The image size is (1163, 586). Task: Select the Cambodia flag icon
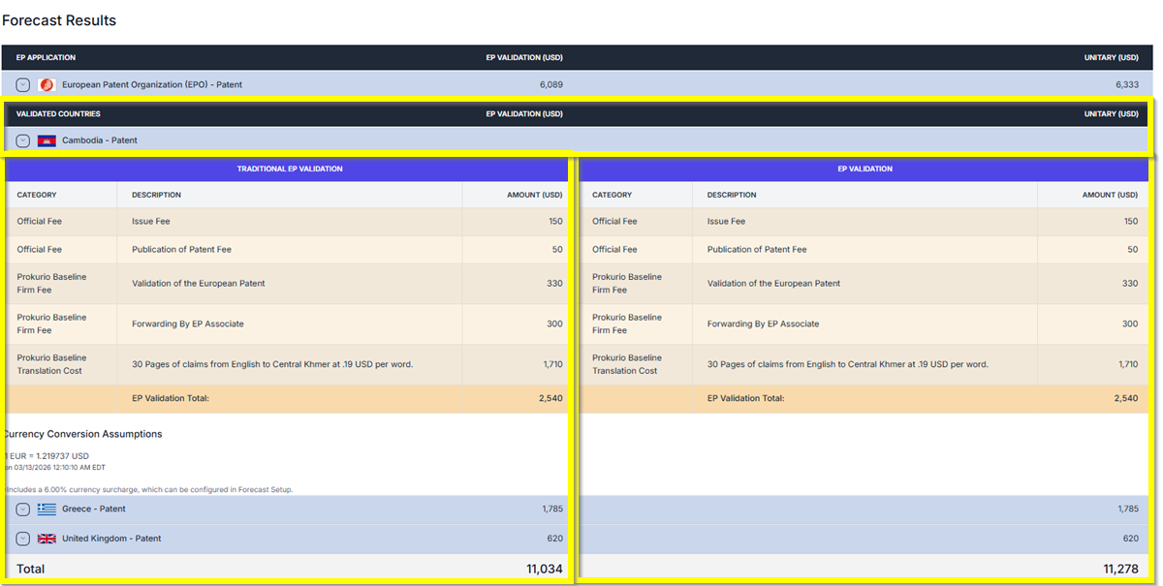coord(46,140)
